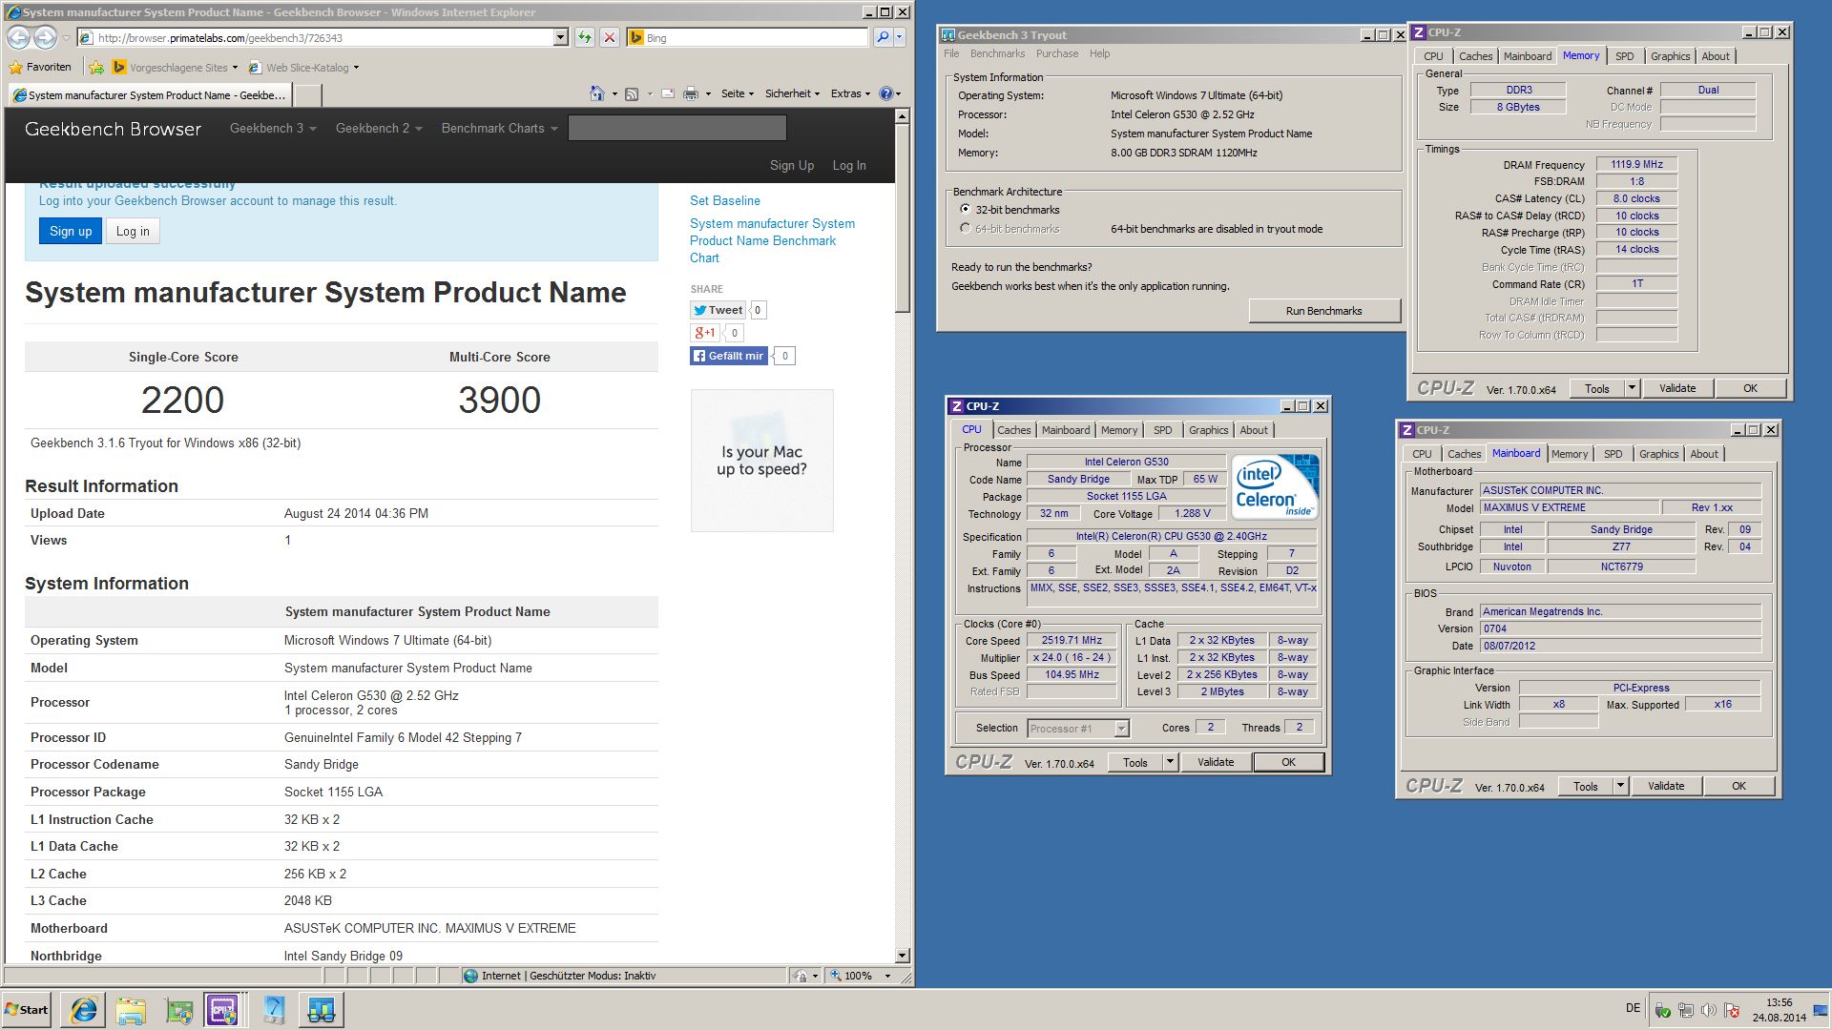Screen dimensions: 1832x1030
Task: Click the magnifier search icon beside Bing box
Action: (883, 37)
